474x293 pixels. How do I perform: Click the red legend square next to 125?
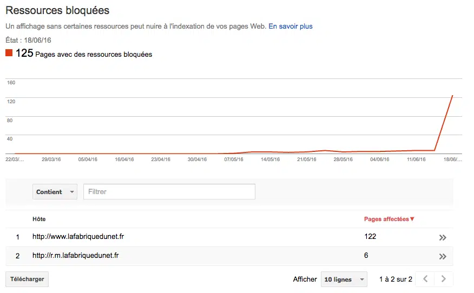(x=9, y=53)
